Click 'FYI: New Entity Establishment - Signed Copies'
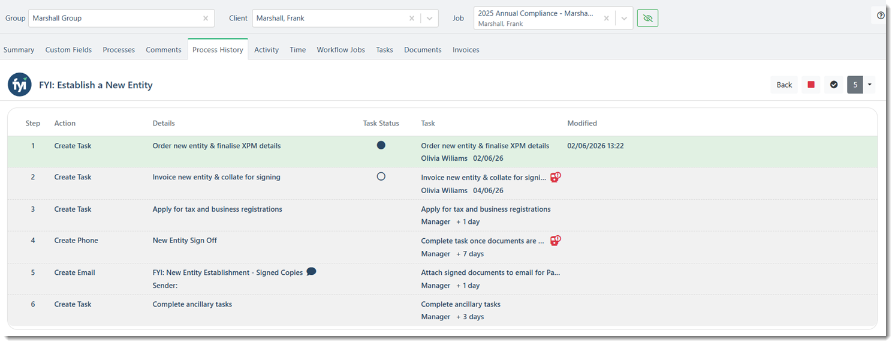The height and width of the screenshot is (345, 895). [228, 272]
